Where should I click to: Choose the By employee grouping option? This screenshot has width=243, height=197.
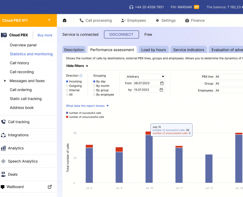(x=94, y=95)
